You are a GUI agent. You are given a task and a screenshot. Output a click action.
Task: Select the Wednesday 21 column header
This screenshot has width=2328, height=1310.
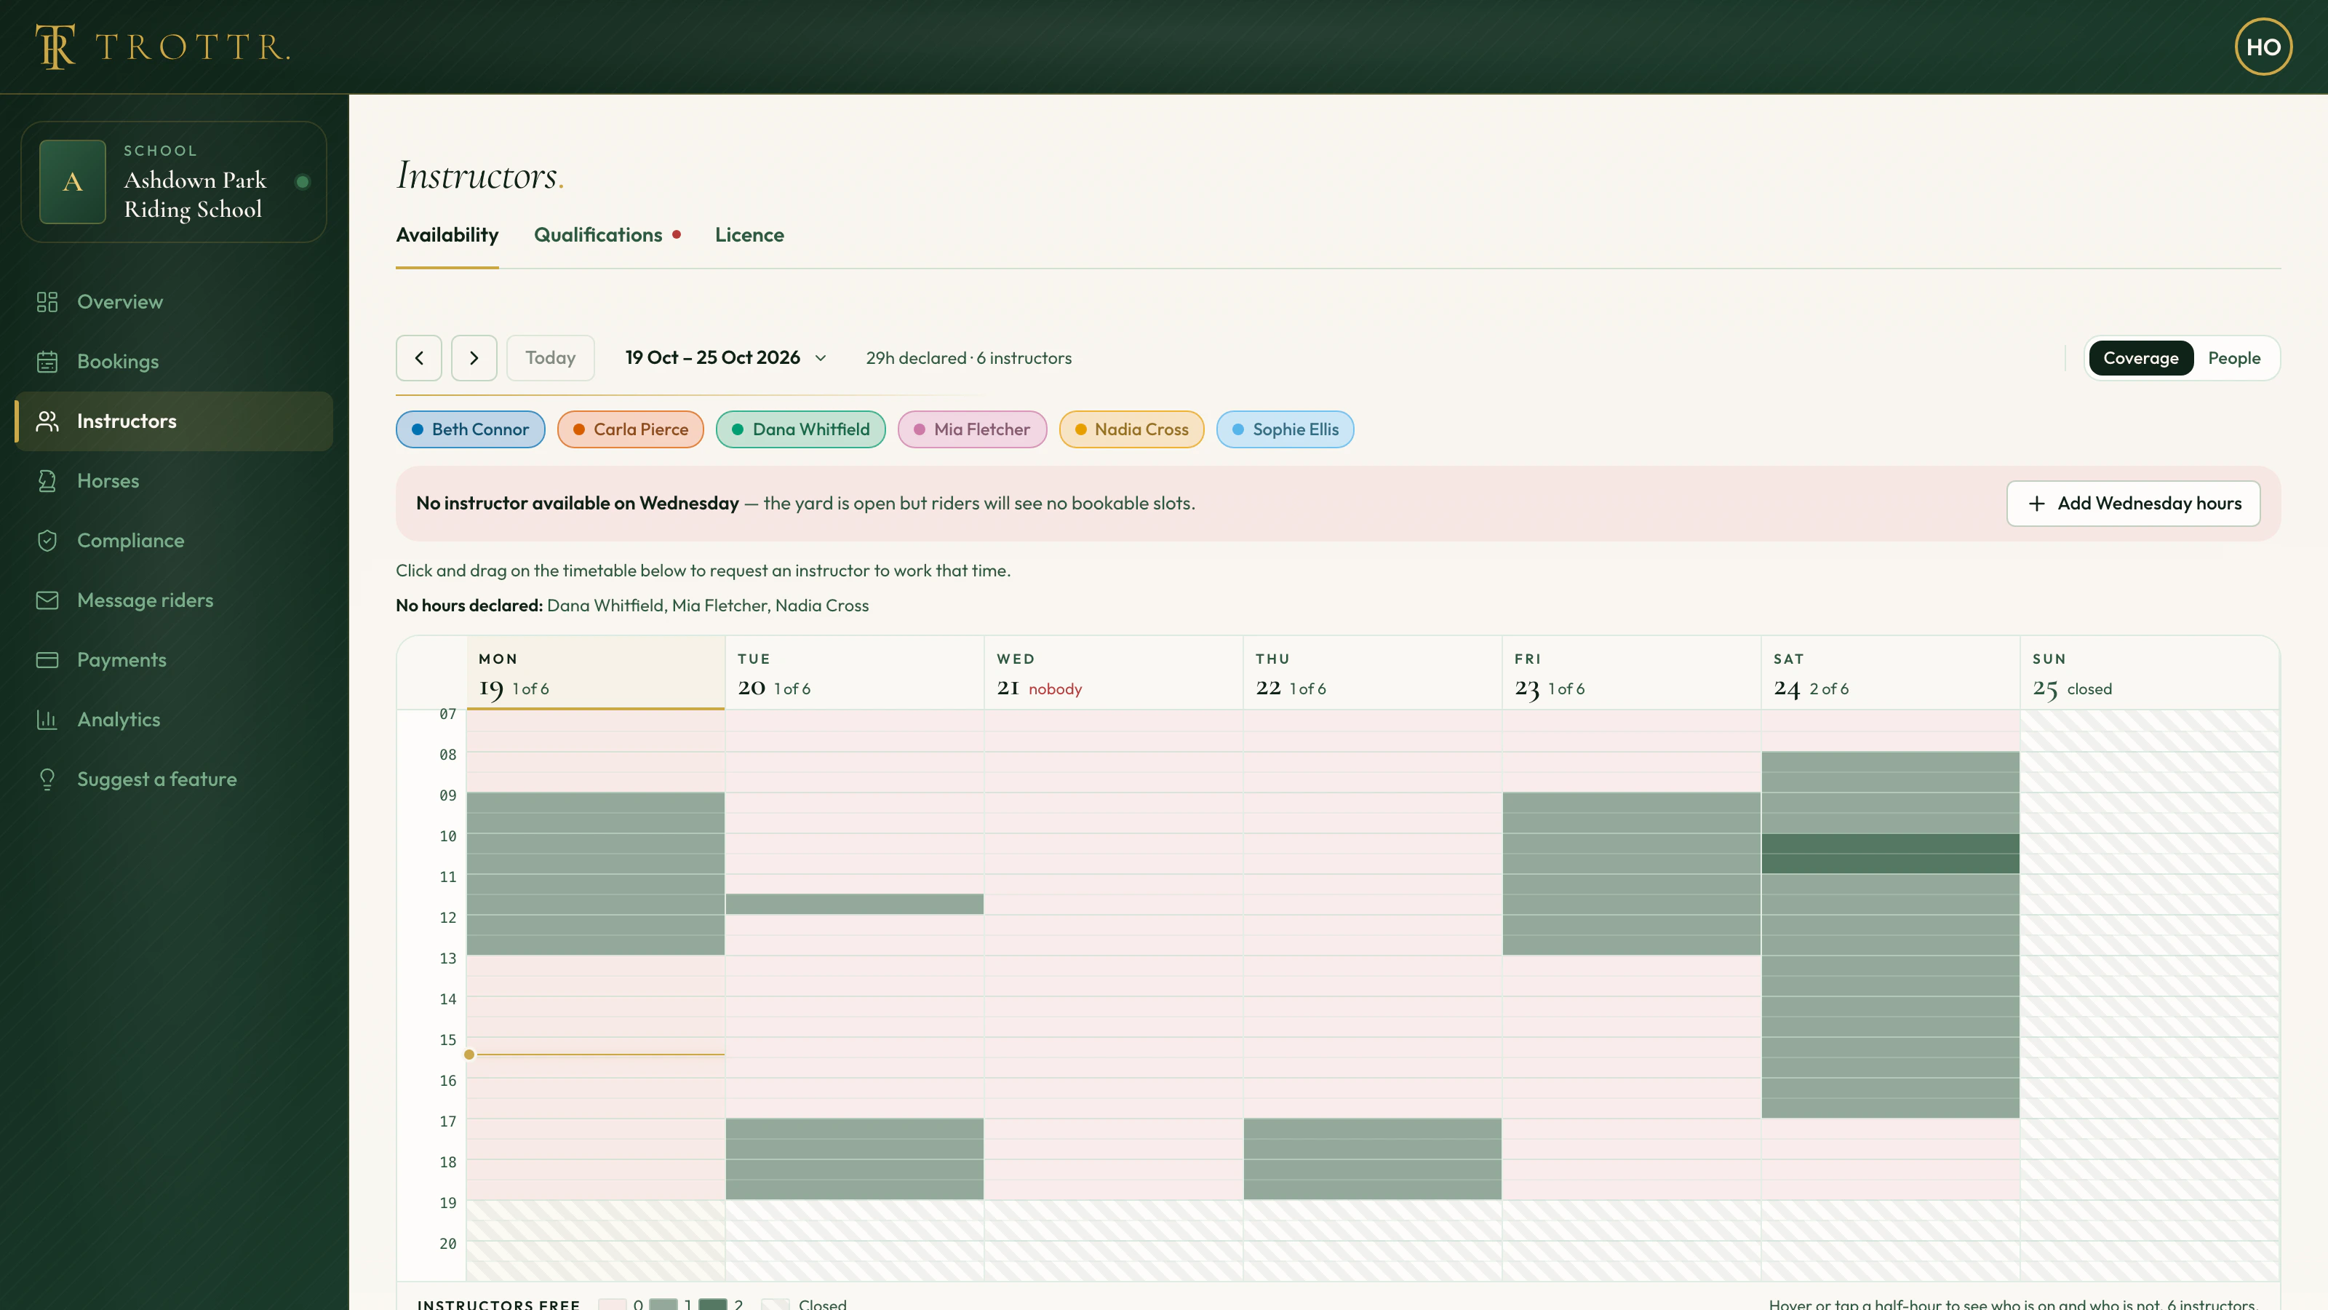pyautogui.click(x=1112, y=673)
